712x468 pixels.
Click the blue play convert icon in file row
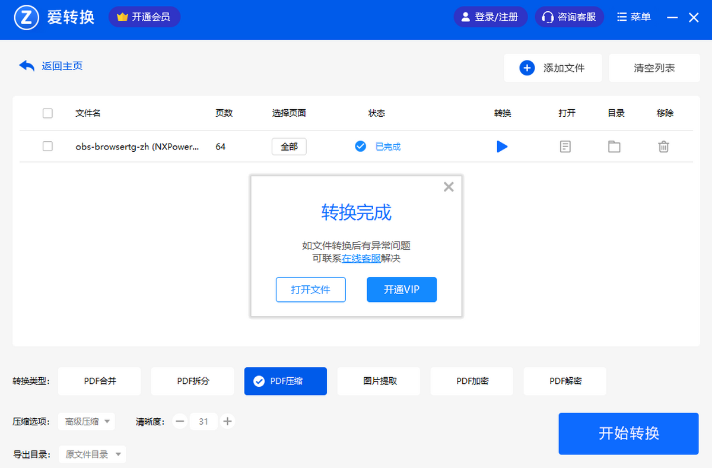point(502,147)
